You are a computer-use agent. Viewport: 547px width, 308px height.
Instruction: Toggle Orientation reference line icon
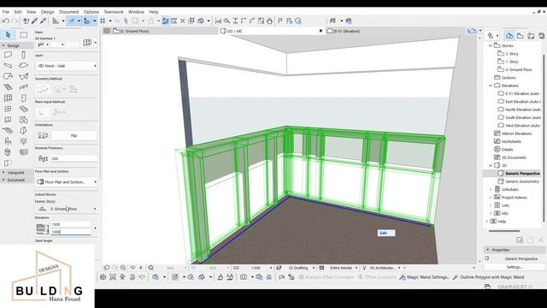43,135
